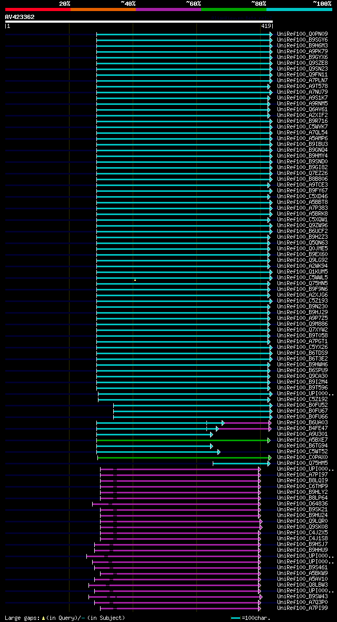Select hit label UniRef100_B6TG94
This screenshot has width=337, height=622.
coord(302,446)
